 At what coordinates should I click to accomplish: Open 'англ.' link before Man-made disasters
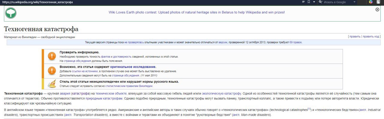236,115
